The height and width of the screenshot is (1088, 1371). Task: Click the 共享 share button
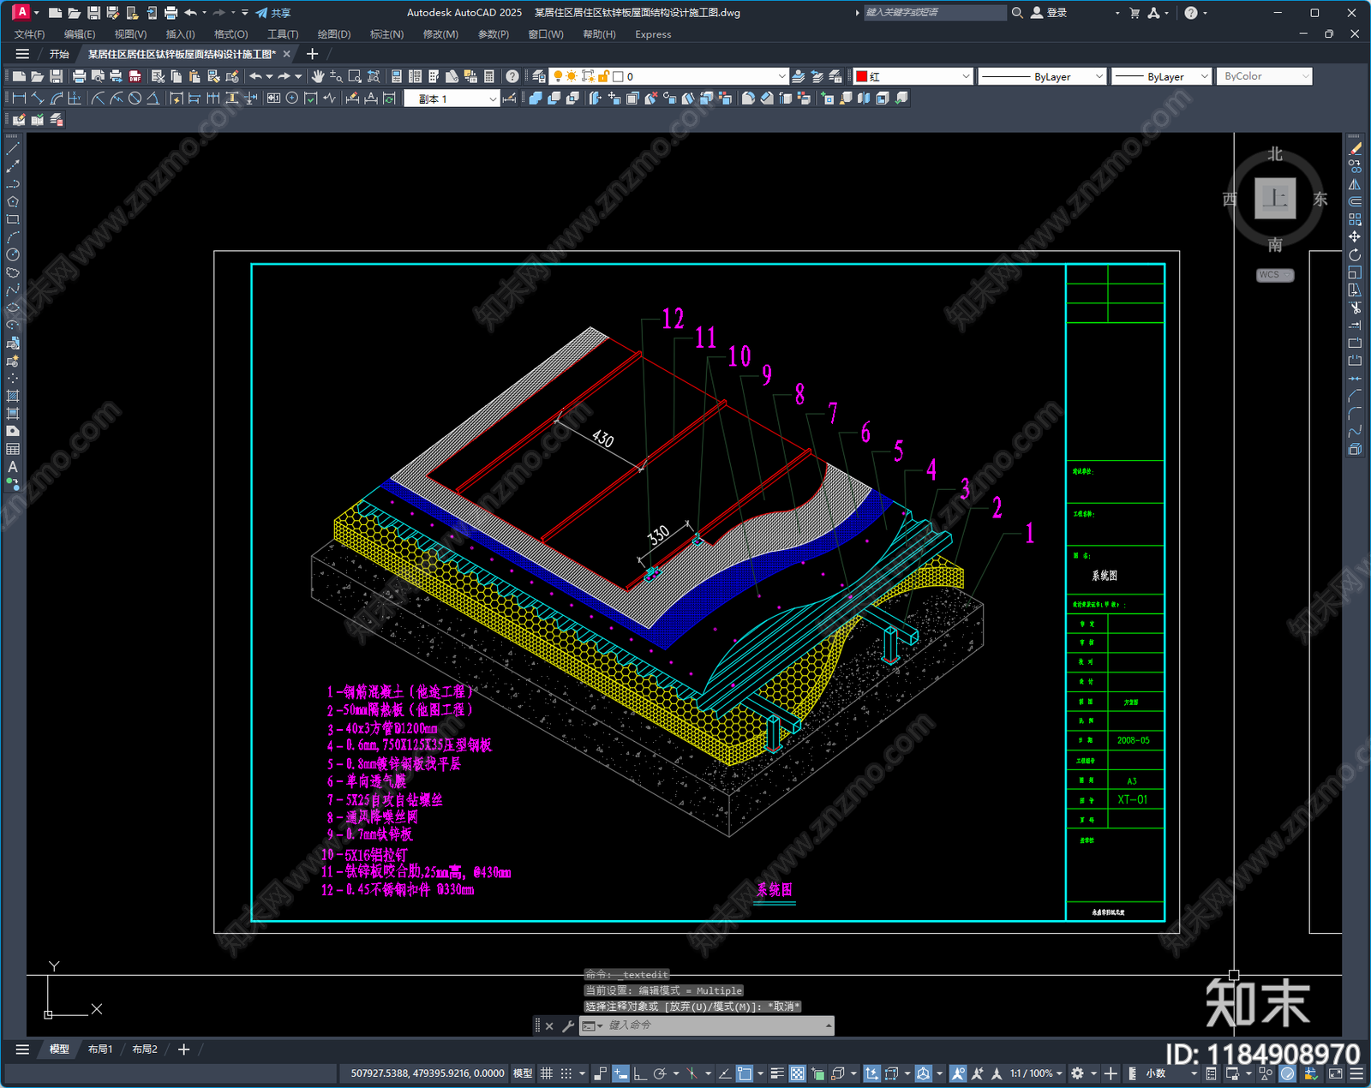tap(272, 13)
